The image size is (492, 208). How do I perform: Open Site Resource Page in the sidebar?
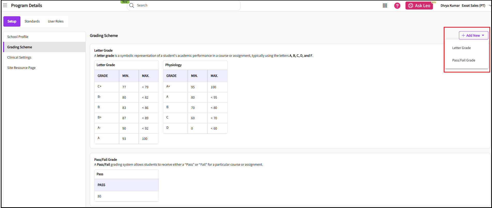coord(21,68)
